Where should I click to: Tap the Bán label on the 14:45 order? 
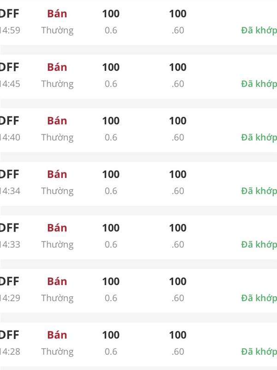[57, 68]
